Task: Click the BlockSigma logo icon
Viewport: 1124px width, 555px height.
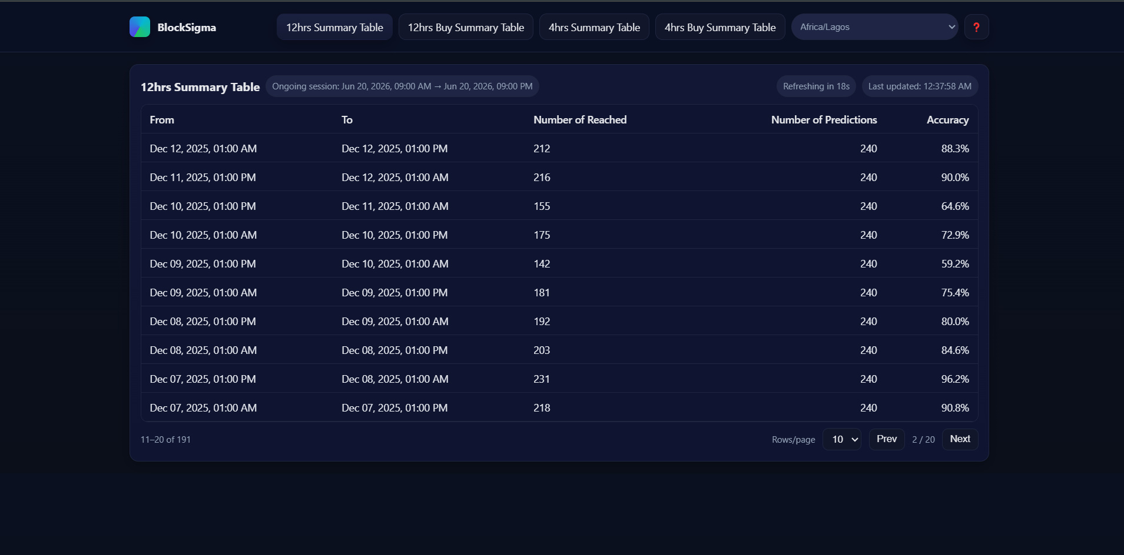Action: tap(140, 27)
